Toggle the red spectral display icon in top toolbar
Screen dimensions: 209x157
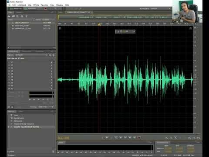click(x=45, y=9)
